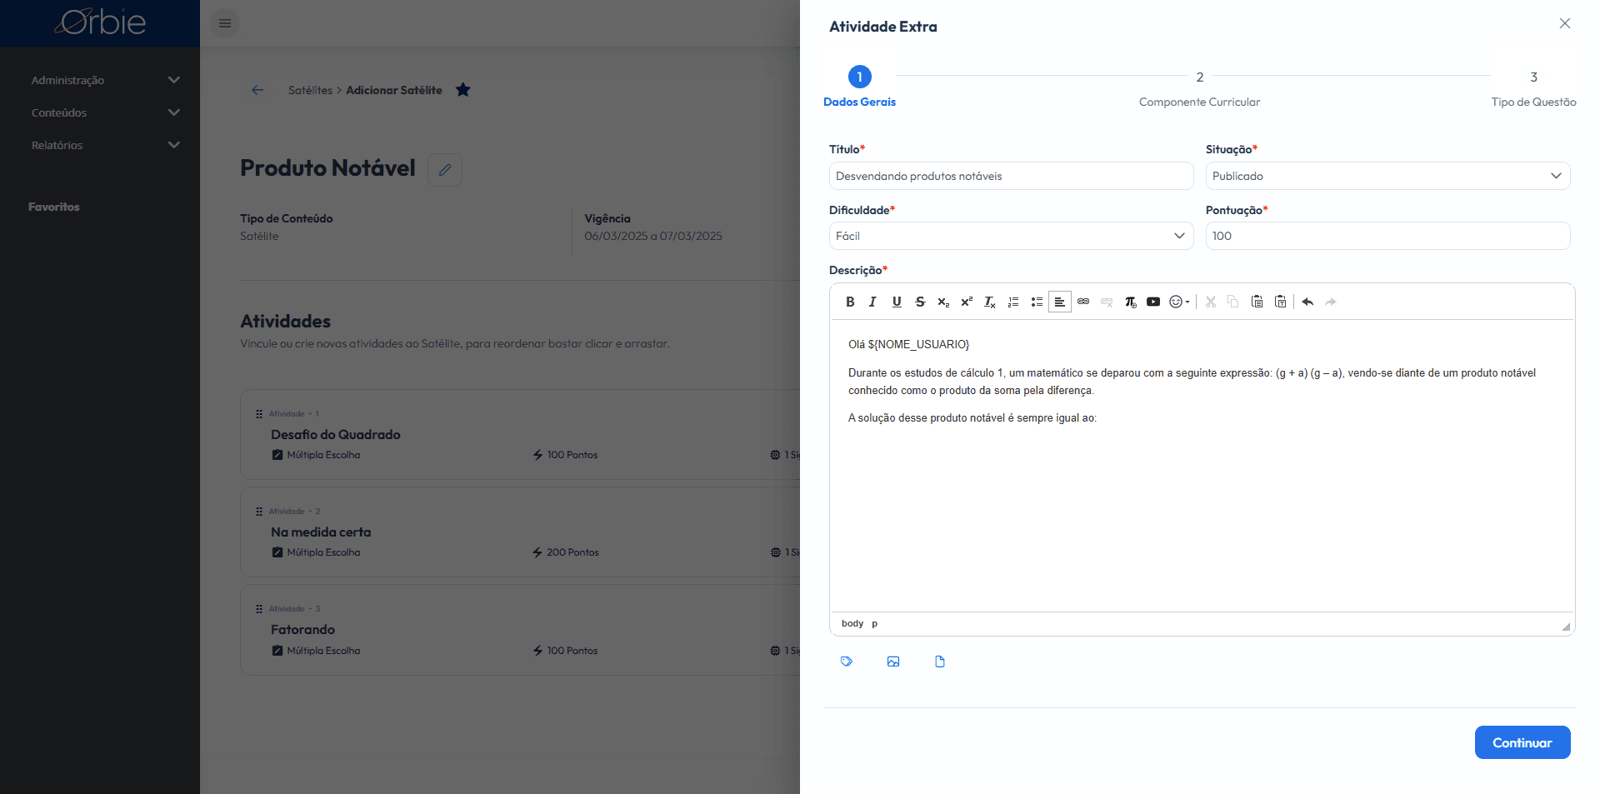Click the Pontuação input field
The image size is (1600, 794).
tap(1387, 236)
